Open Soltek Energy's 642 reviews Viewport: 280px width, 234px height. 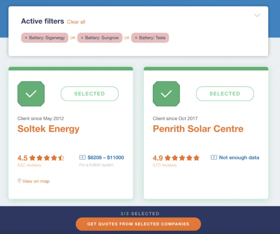coord(29,165)
